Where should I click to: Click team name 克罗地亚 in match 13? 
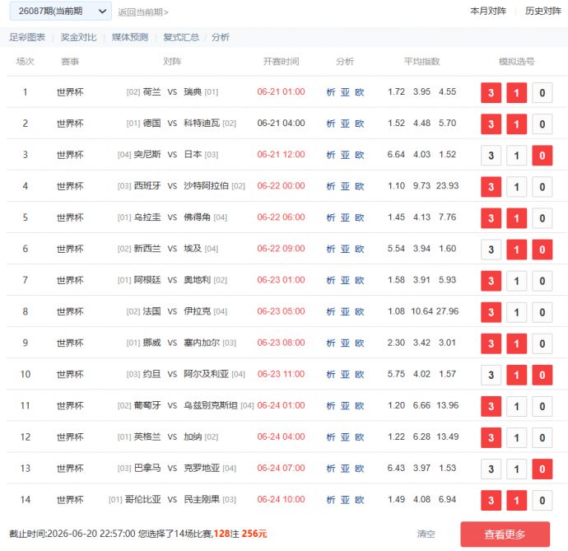click(202, 468)
